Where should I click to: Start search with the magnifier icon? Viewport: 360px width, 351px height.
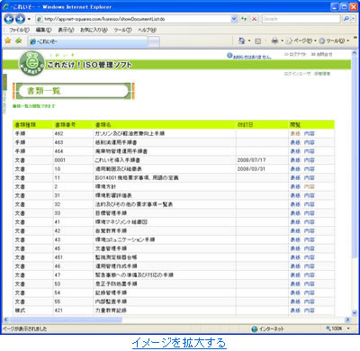pyautogui.click(x=346, y=19)
